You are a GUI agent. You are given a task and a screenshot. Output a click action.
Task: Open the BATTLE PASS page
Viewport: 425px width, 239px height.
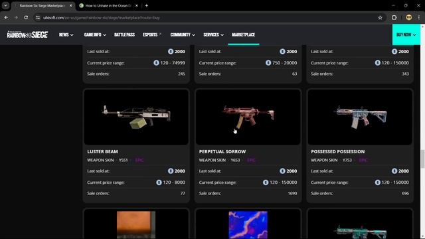pyautogui.click(x=124, y=35)
